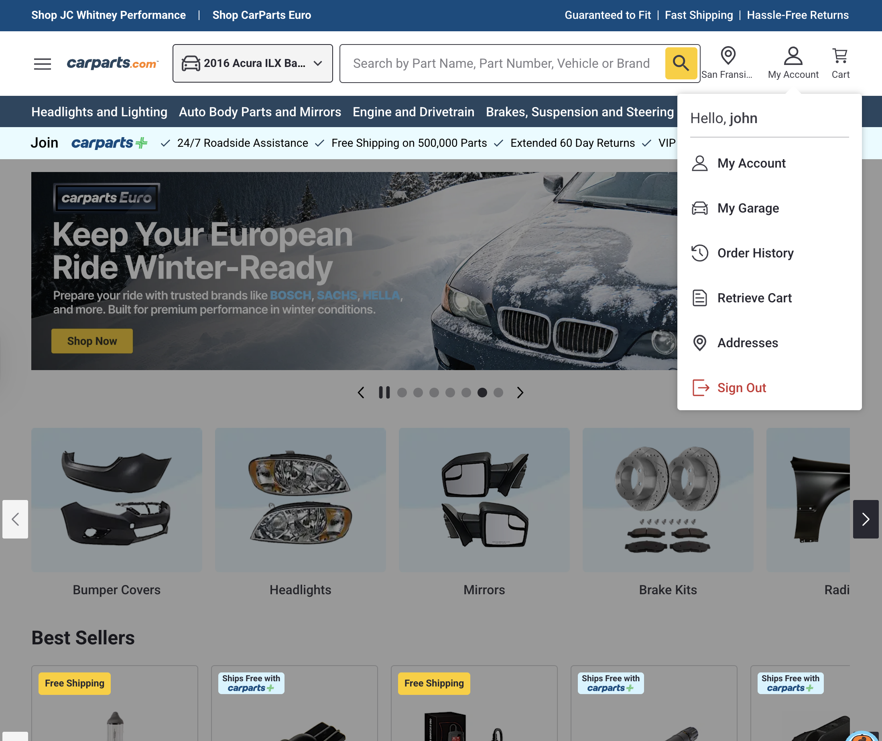Viewport: 882px width, 741px height.
Task: Click the Retrieve Cart document icon
Action: (x=699, y=298)
